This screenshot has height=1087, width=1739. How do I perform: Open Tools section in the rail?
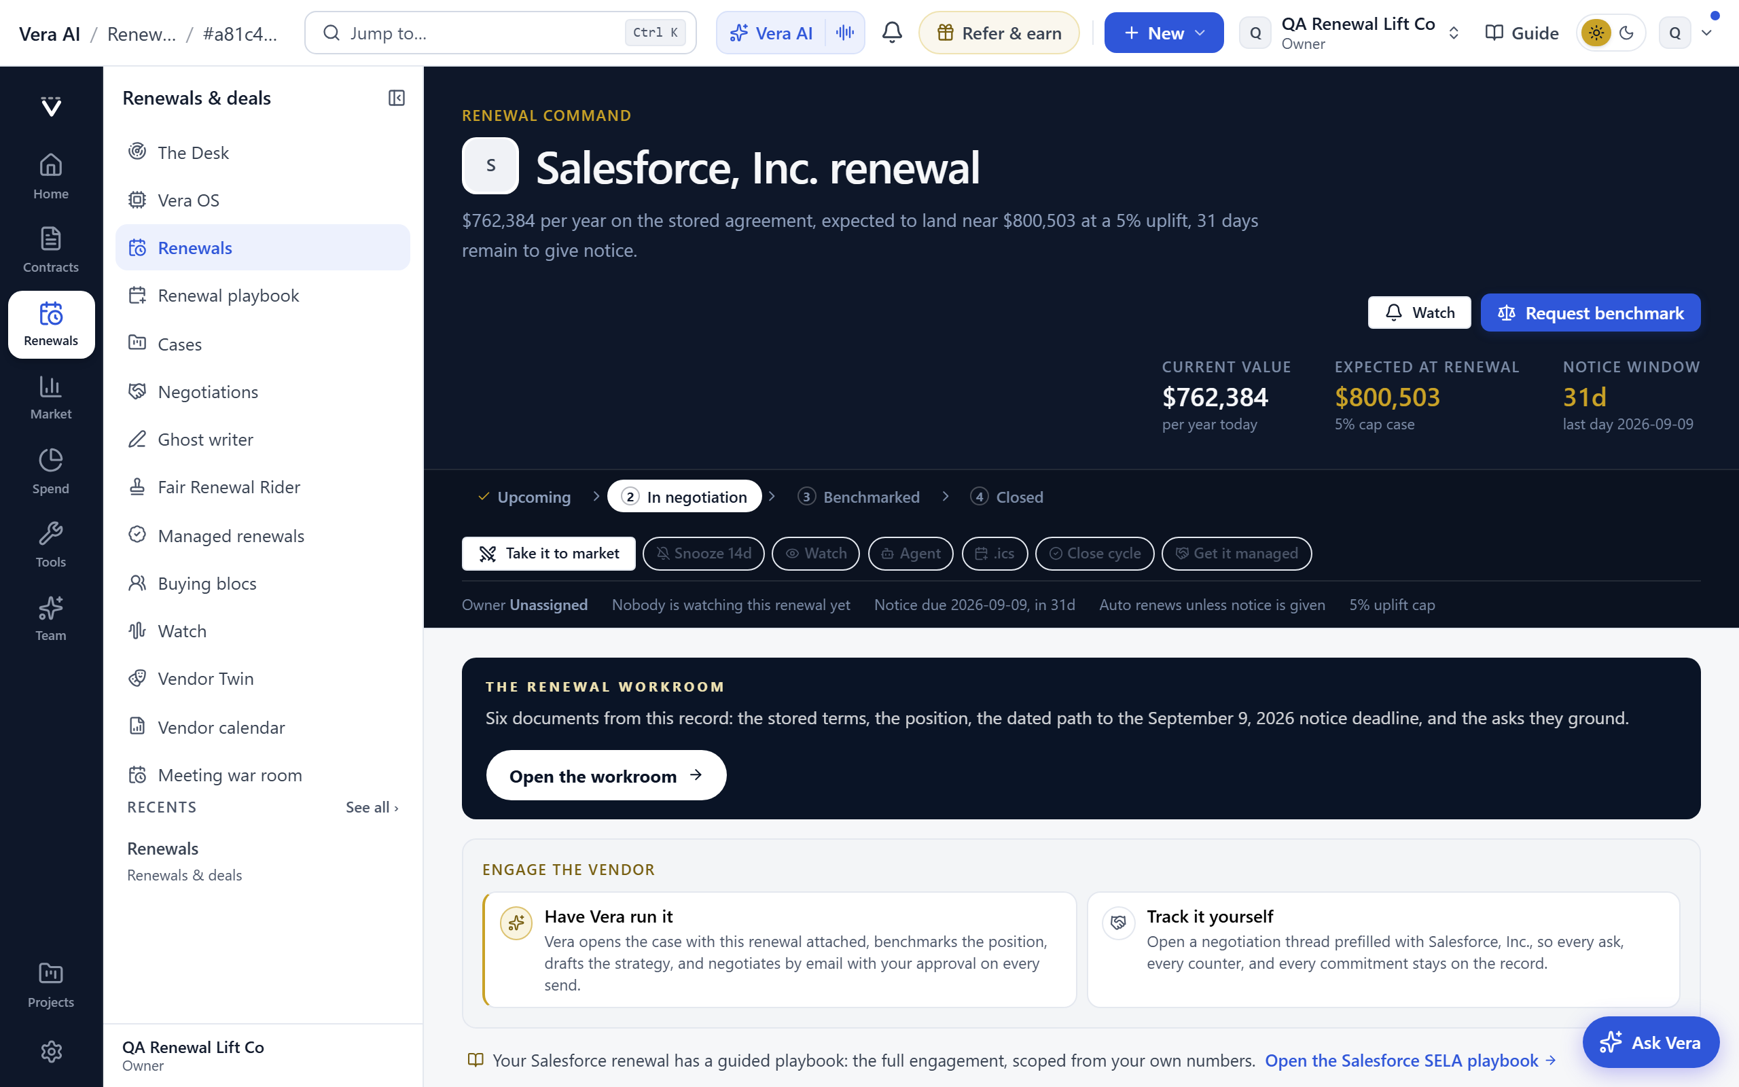coord(51,545)
